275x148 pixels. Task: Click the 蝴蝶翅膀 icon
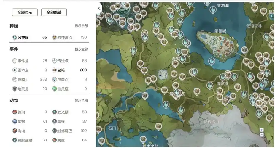point(15,140)
